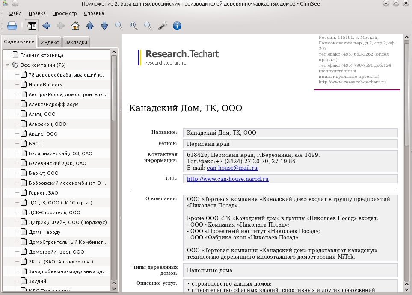Click the page scrollbar bottom down arrow
This screenshot has width=412, height=295.
click(406, 289)
